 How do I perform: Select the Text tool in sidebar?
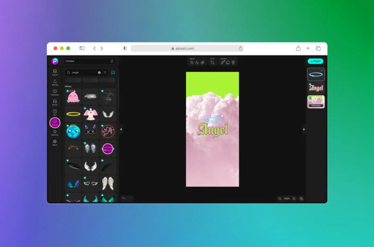click(55, 112)
